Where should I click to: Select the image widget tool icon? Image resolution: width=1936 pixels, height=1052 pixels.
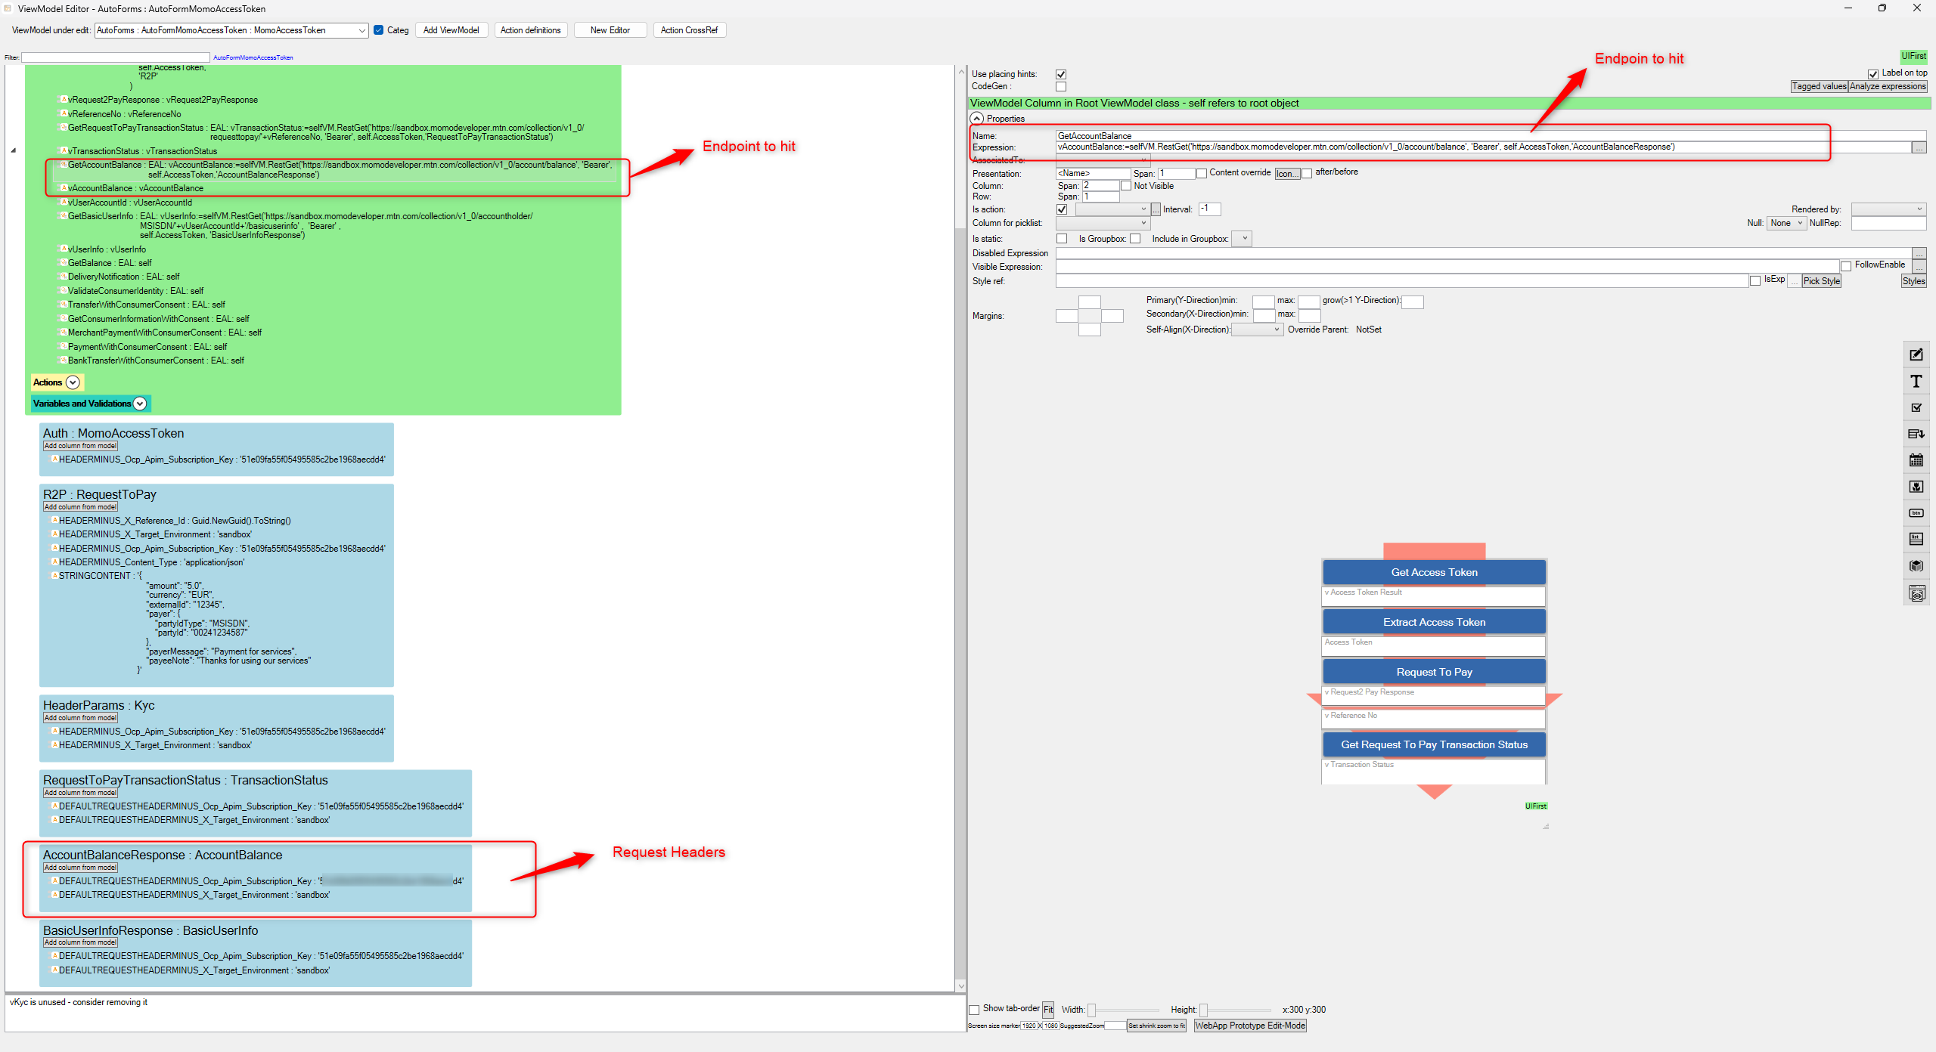1916,487
